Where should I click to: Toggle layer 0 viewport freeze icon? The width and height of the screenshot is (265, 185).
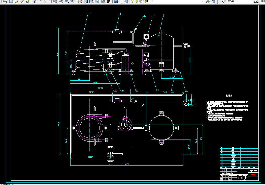(x=141, y=1)
